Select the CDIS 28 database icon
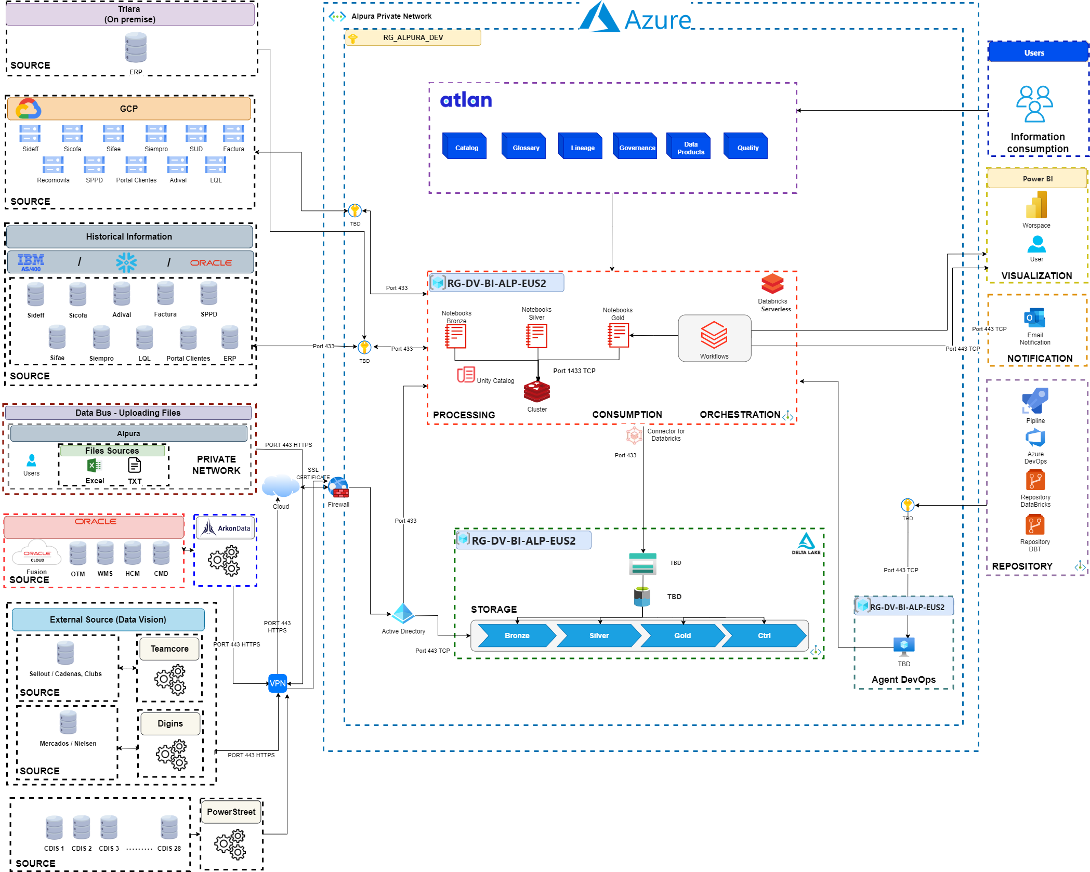The width and height of the screenshot is (1090, 872). tap(169, 827)
